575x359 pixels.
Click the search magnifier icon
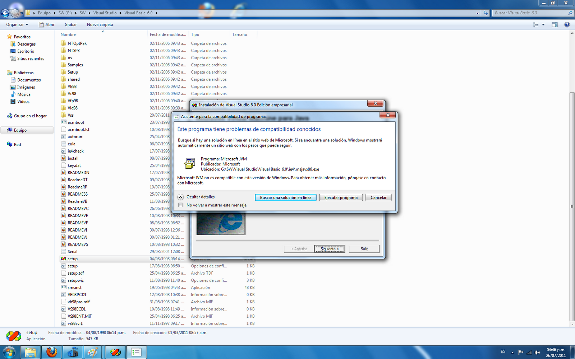570,13
